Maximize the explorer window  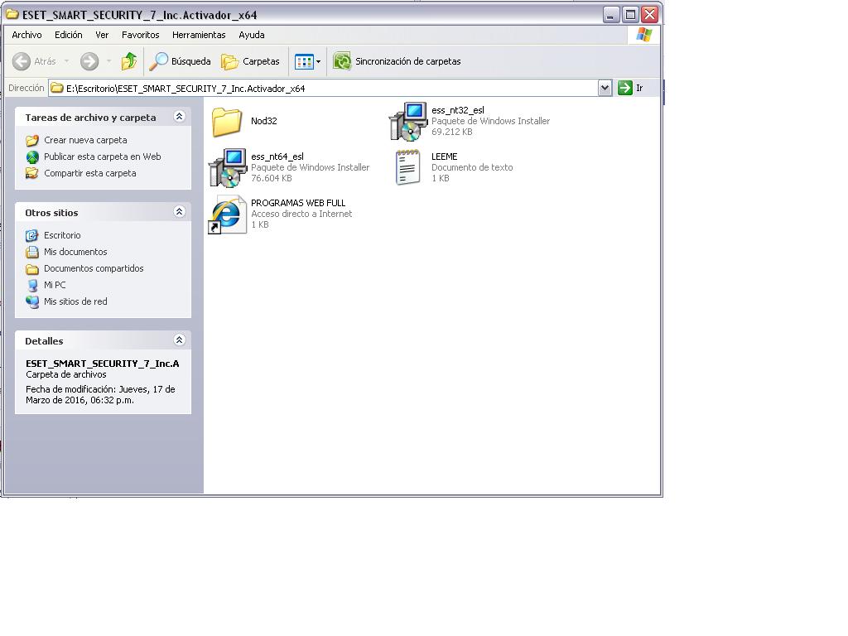click(x=630, y=15)
